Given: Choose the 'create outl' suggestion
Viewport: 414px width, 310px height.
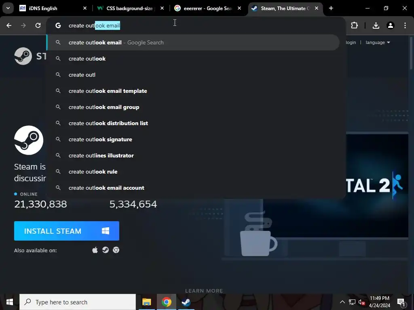Looking at the screenshot, I should tap(193, 75).
